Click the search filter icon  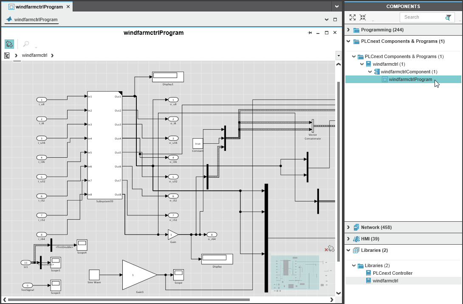click(448, 17)
